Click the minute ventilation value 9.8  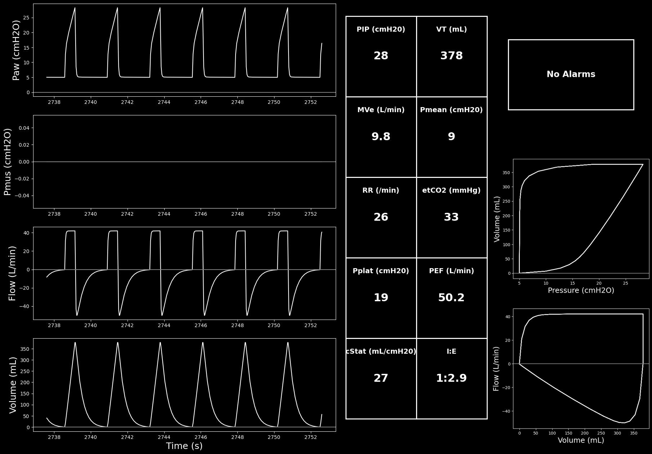point(381,137)
